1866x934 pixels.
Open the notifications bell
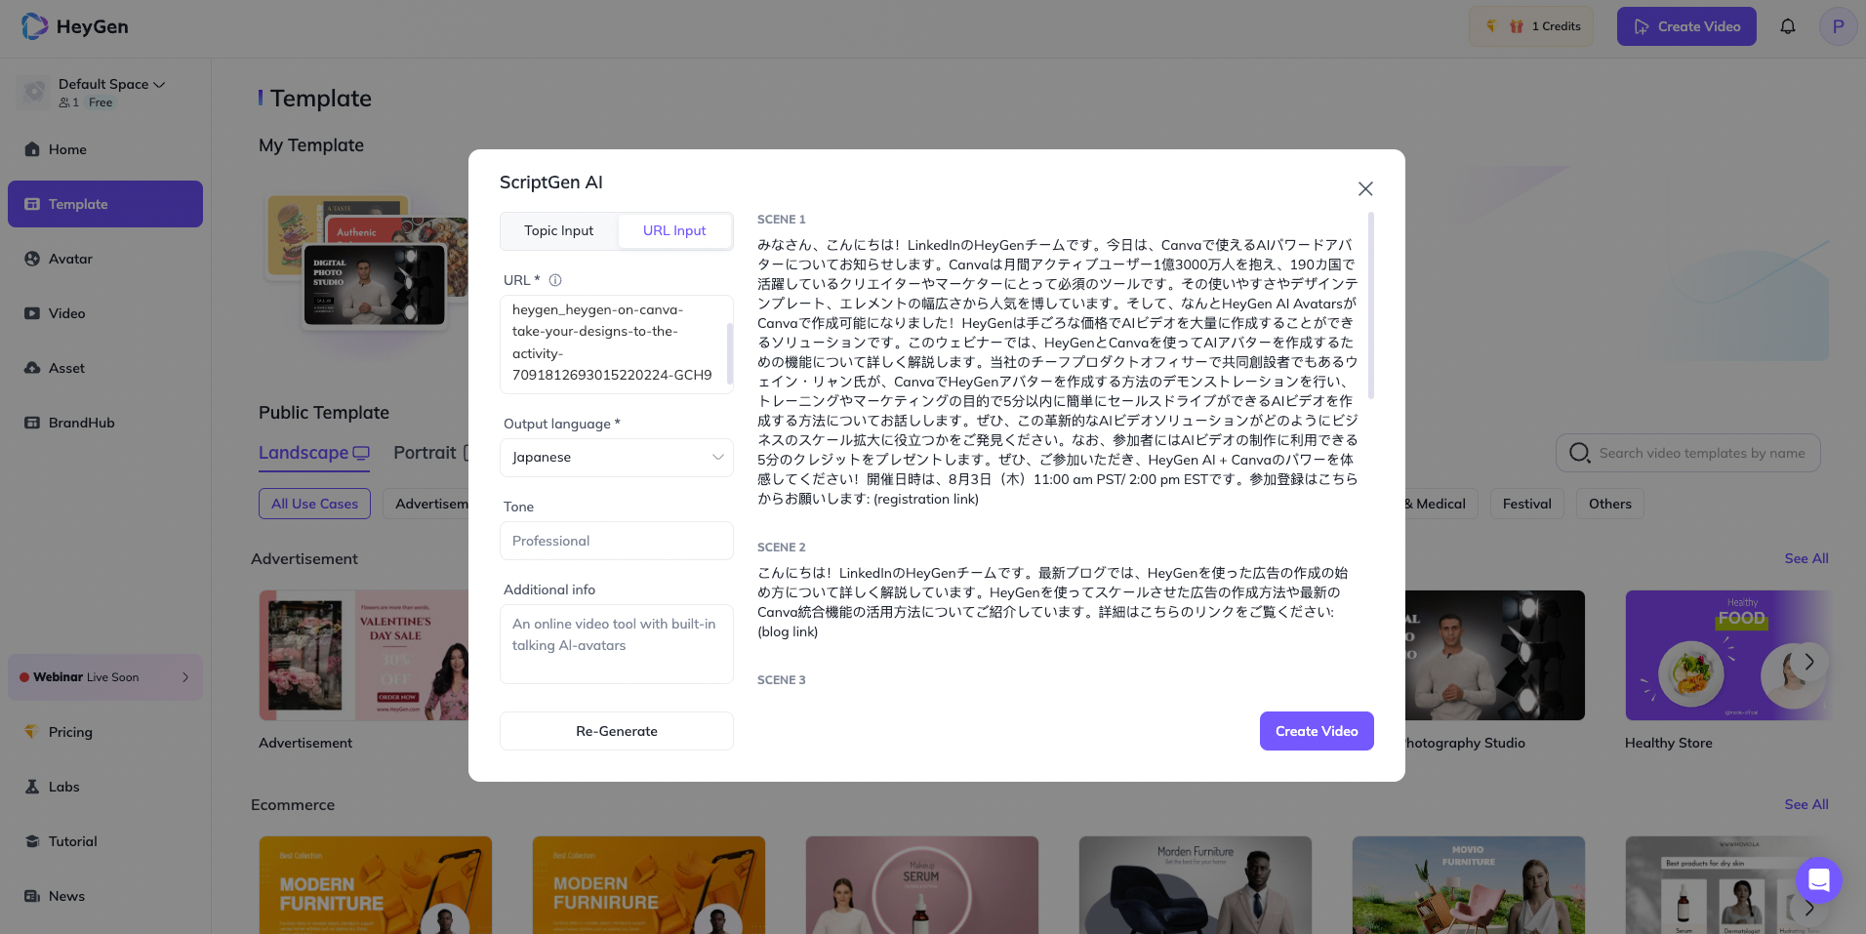pyautogui.click(x=1788, y=26)
